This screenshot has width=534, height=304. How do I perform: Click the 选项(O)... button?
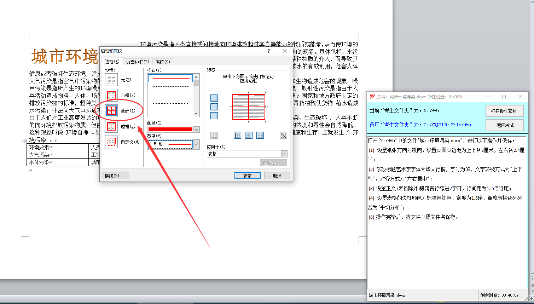[x=273, y=163]
